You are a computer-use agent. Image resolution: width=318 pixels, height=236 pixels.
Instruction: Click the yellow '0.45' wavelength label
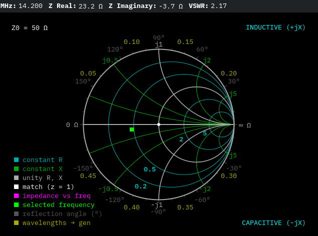(x=88, y=175)
